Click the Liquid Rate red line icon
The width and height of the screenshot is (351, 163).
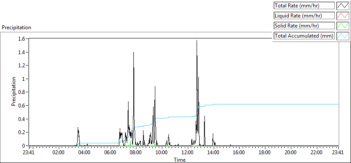point(343,16)
